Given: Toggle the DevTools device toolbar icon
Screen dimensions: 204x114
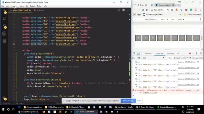Looking at the screenshot, I should pyautogui.click(x=138, y=54).
